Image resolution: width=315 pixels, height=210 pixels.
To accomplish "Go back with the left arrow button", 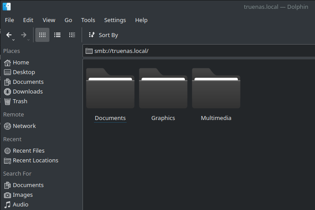I will (x=9, y=35).
